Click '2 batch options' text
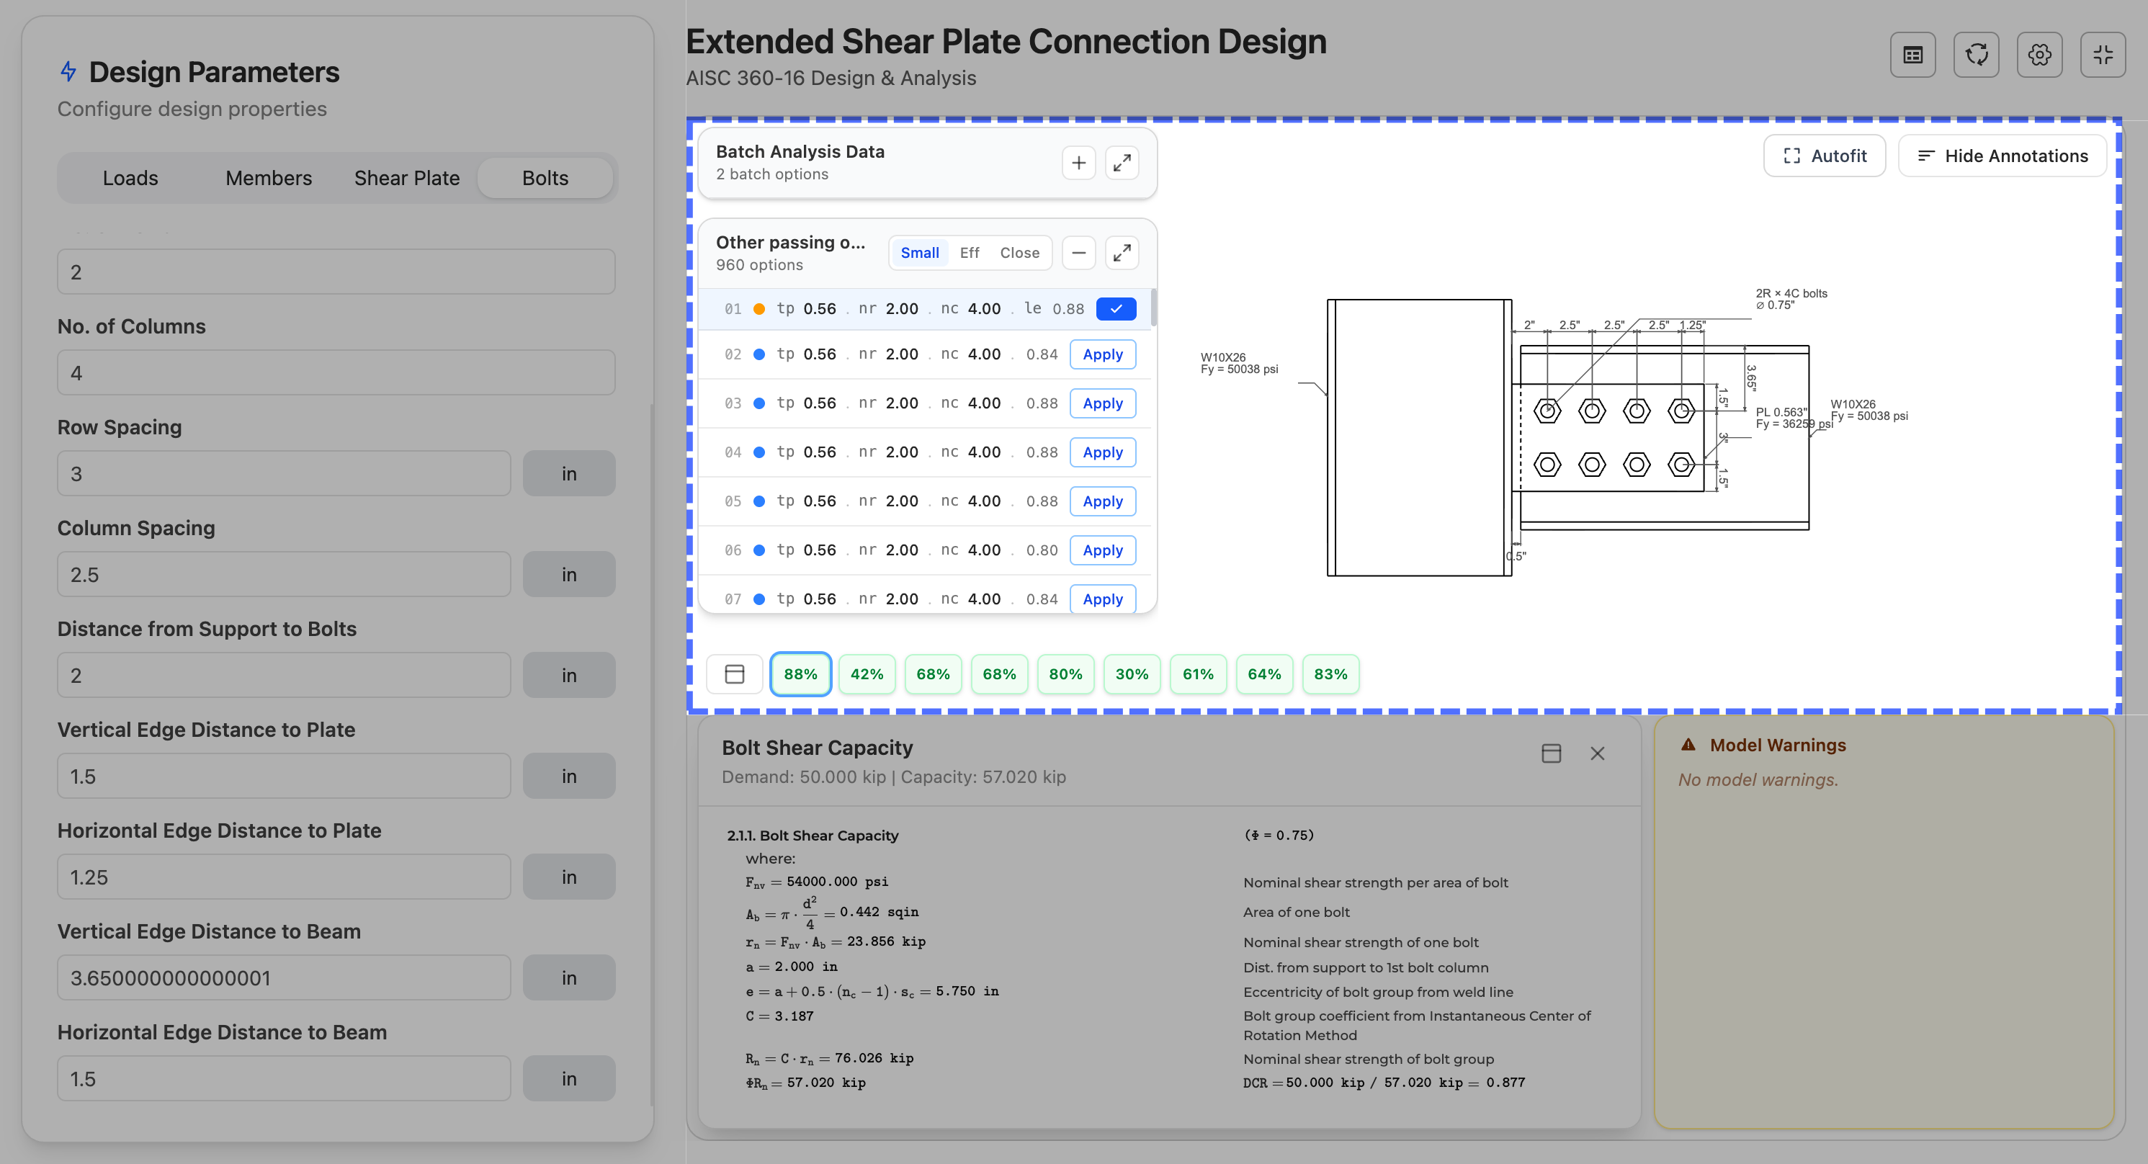The width and height of the screenshot is (2148, 1164). tap(772, 174)
